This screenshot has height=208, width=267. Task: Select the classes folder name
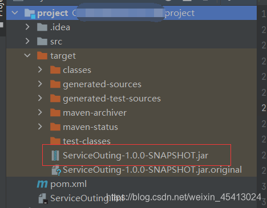[x=77, y=70]
